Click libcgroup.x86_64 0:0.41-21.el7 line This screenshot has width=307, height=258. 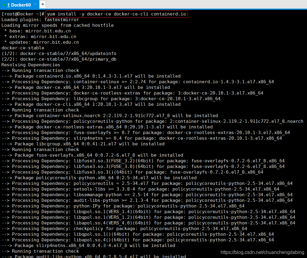point(83,144)
